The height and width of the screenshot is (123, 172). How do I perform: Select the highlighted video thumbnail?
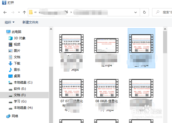[x=141, y=43]
